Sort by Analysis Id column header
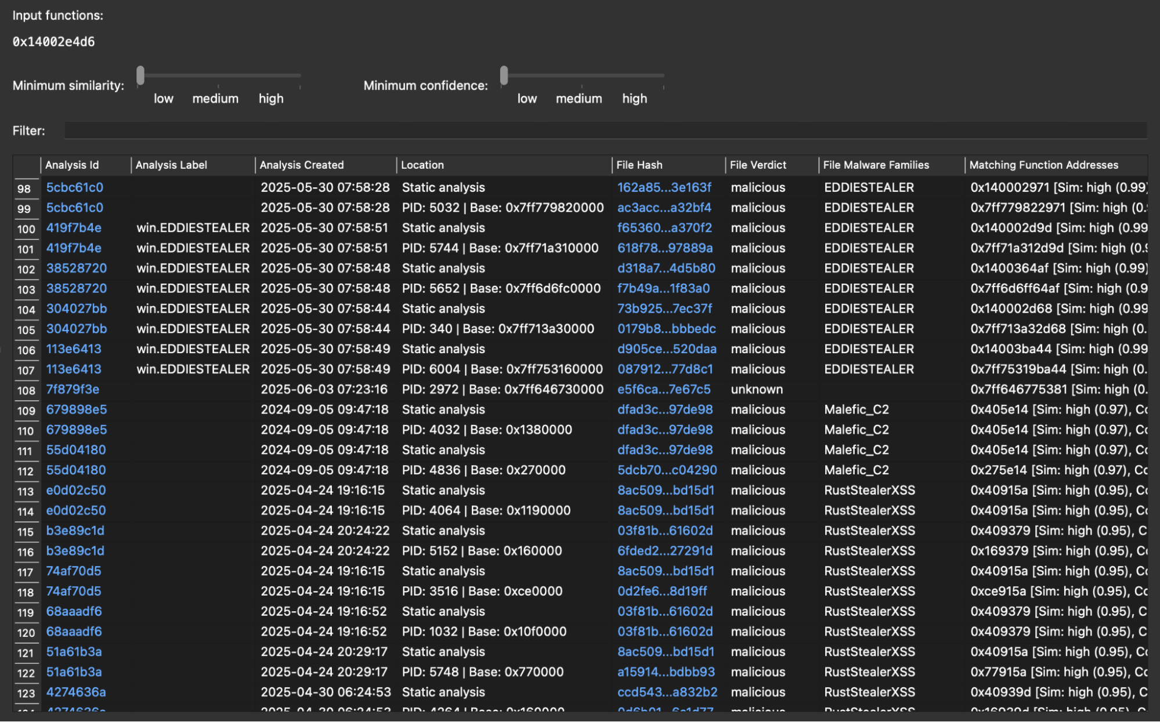The height and width of the screenshot is (722, 1160). click(72, 165)
